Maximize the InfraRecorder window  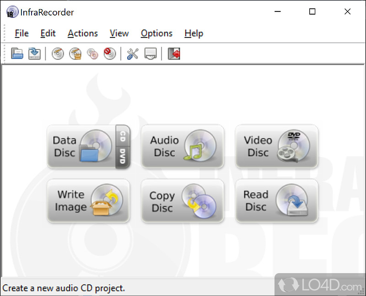coord(312,11)
